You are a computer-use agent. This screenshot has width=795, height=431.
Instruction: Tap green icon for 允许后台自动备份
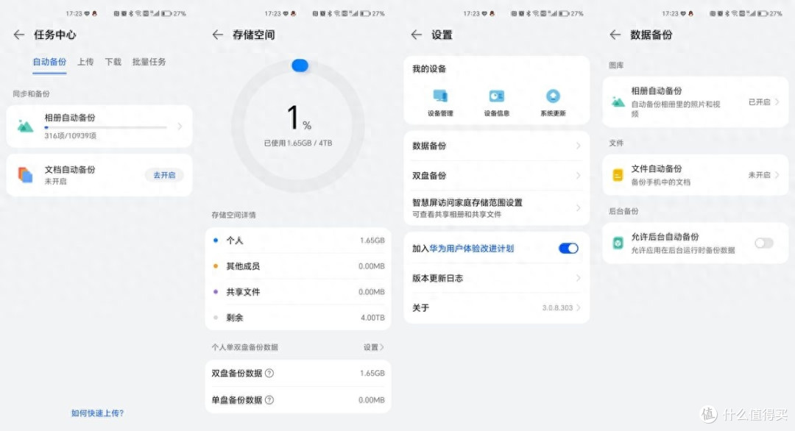(618, 243)
